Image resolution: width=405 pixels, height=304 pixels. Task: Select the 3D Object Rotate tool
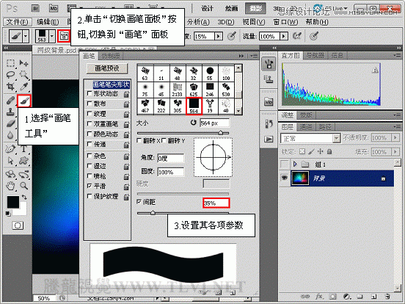click(10, 175)
